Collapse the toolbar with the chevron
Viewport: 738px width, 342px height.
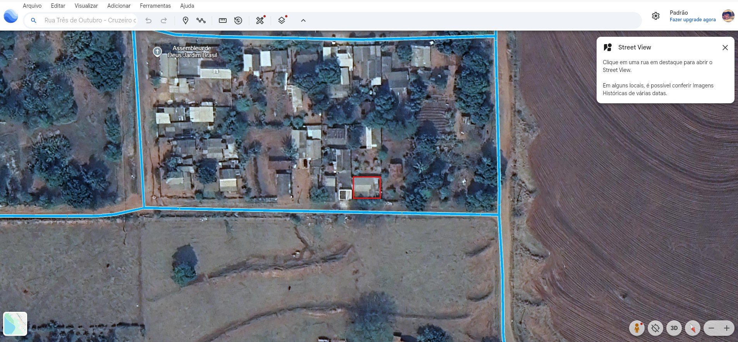click(x=303, y=21)
